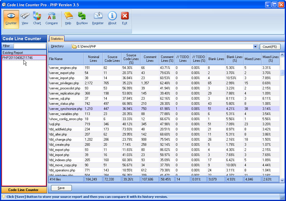Click the Exit red X icon
The width and height of the screenshot is (286, 201).
[x=125, y=19]
